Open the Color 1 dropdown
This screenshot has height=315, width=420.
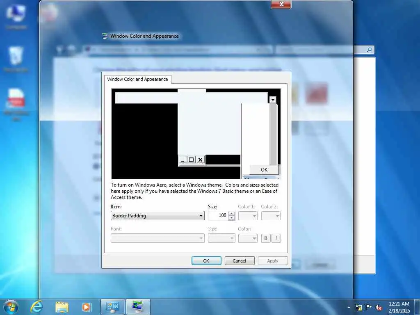(x=248, y=216)
